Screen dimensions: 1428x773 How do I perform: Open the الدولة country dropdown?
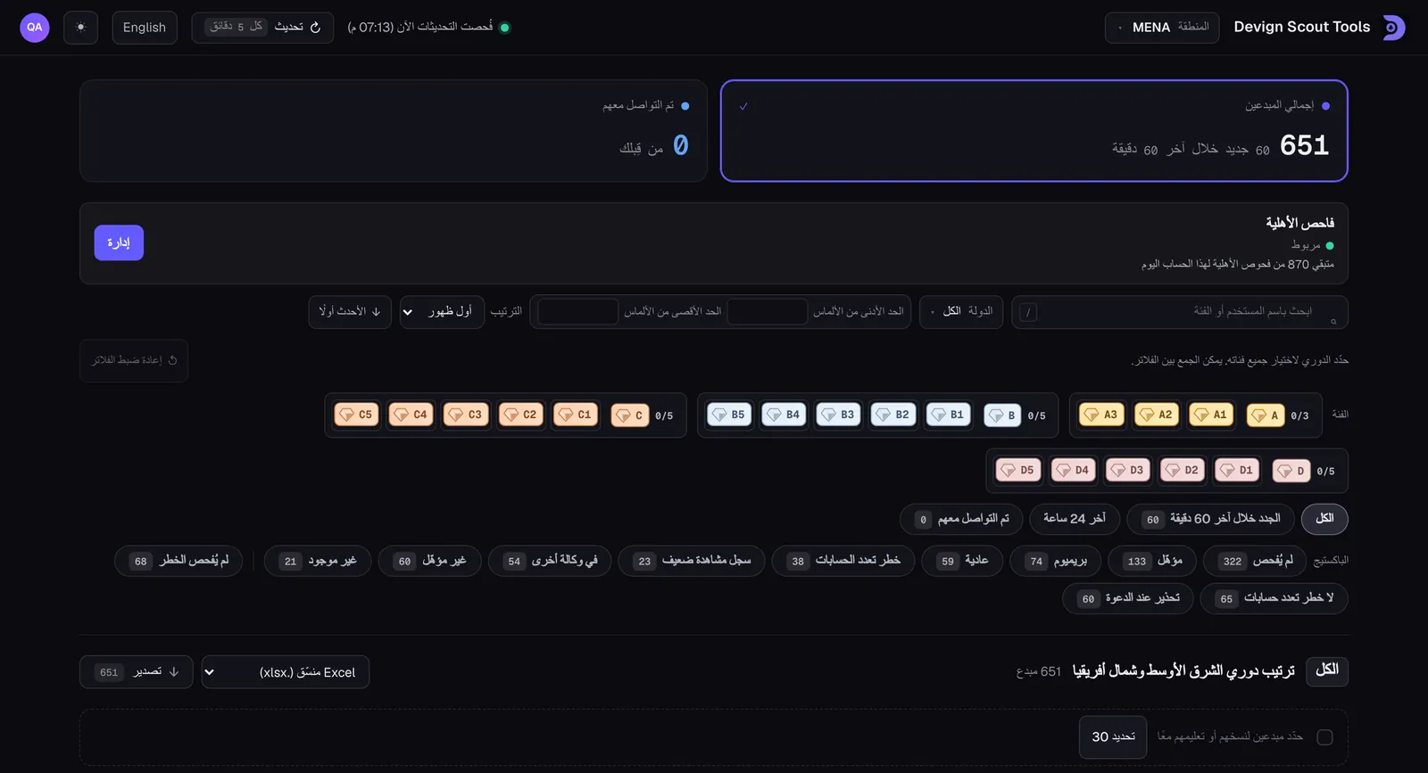(962, 312)
